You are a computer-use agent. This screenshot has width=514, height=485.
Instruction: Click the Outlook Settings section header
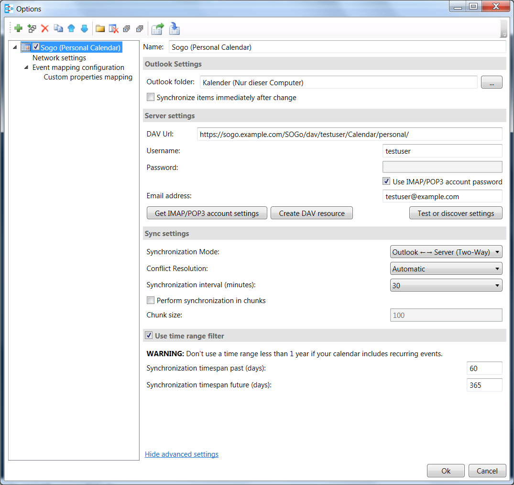pos(325,64)
